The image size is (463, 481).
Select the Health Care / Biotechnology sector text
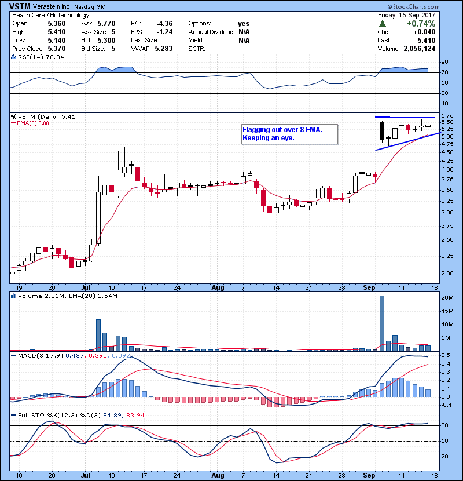[51, 15]
